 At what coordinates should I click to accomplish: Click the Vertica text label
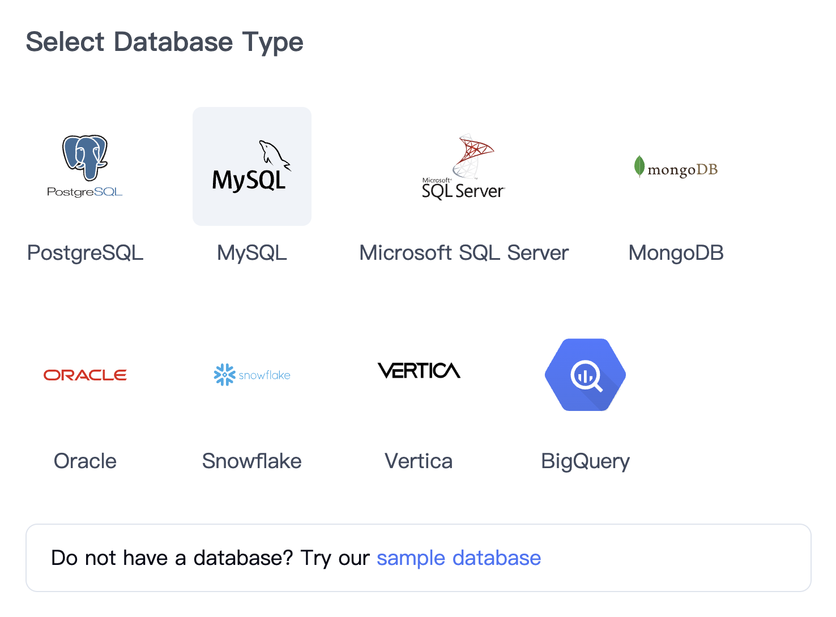[419, 461]
